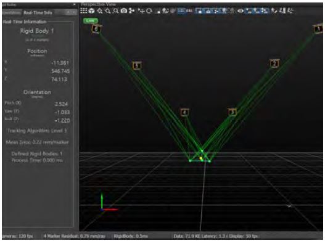This screenshot has width=325, height=241.
Task: Click the camera snapshot icon in toolbar
Action: pyautogui.click(x=124, y=10)
